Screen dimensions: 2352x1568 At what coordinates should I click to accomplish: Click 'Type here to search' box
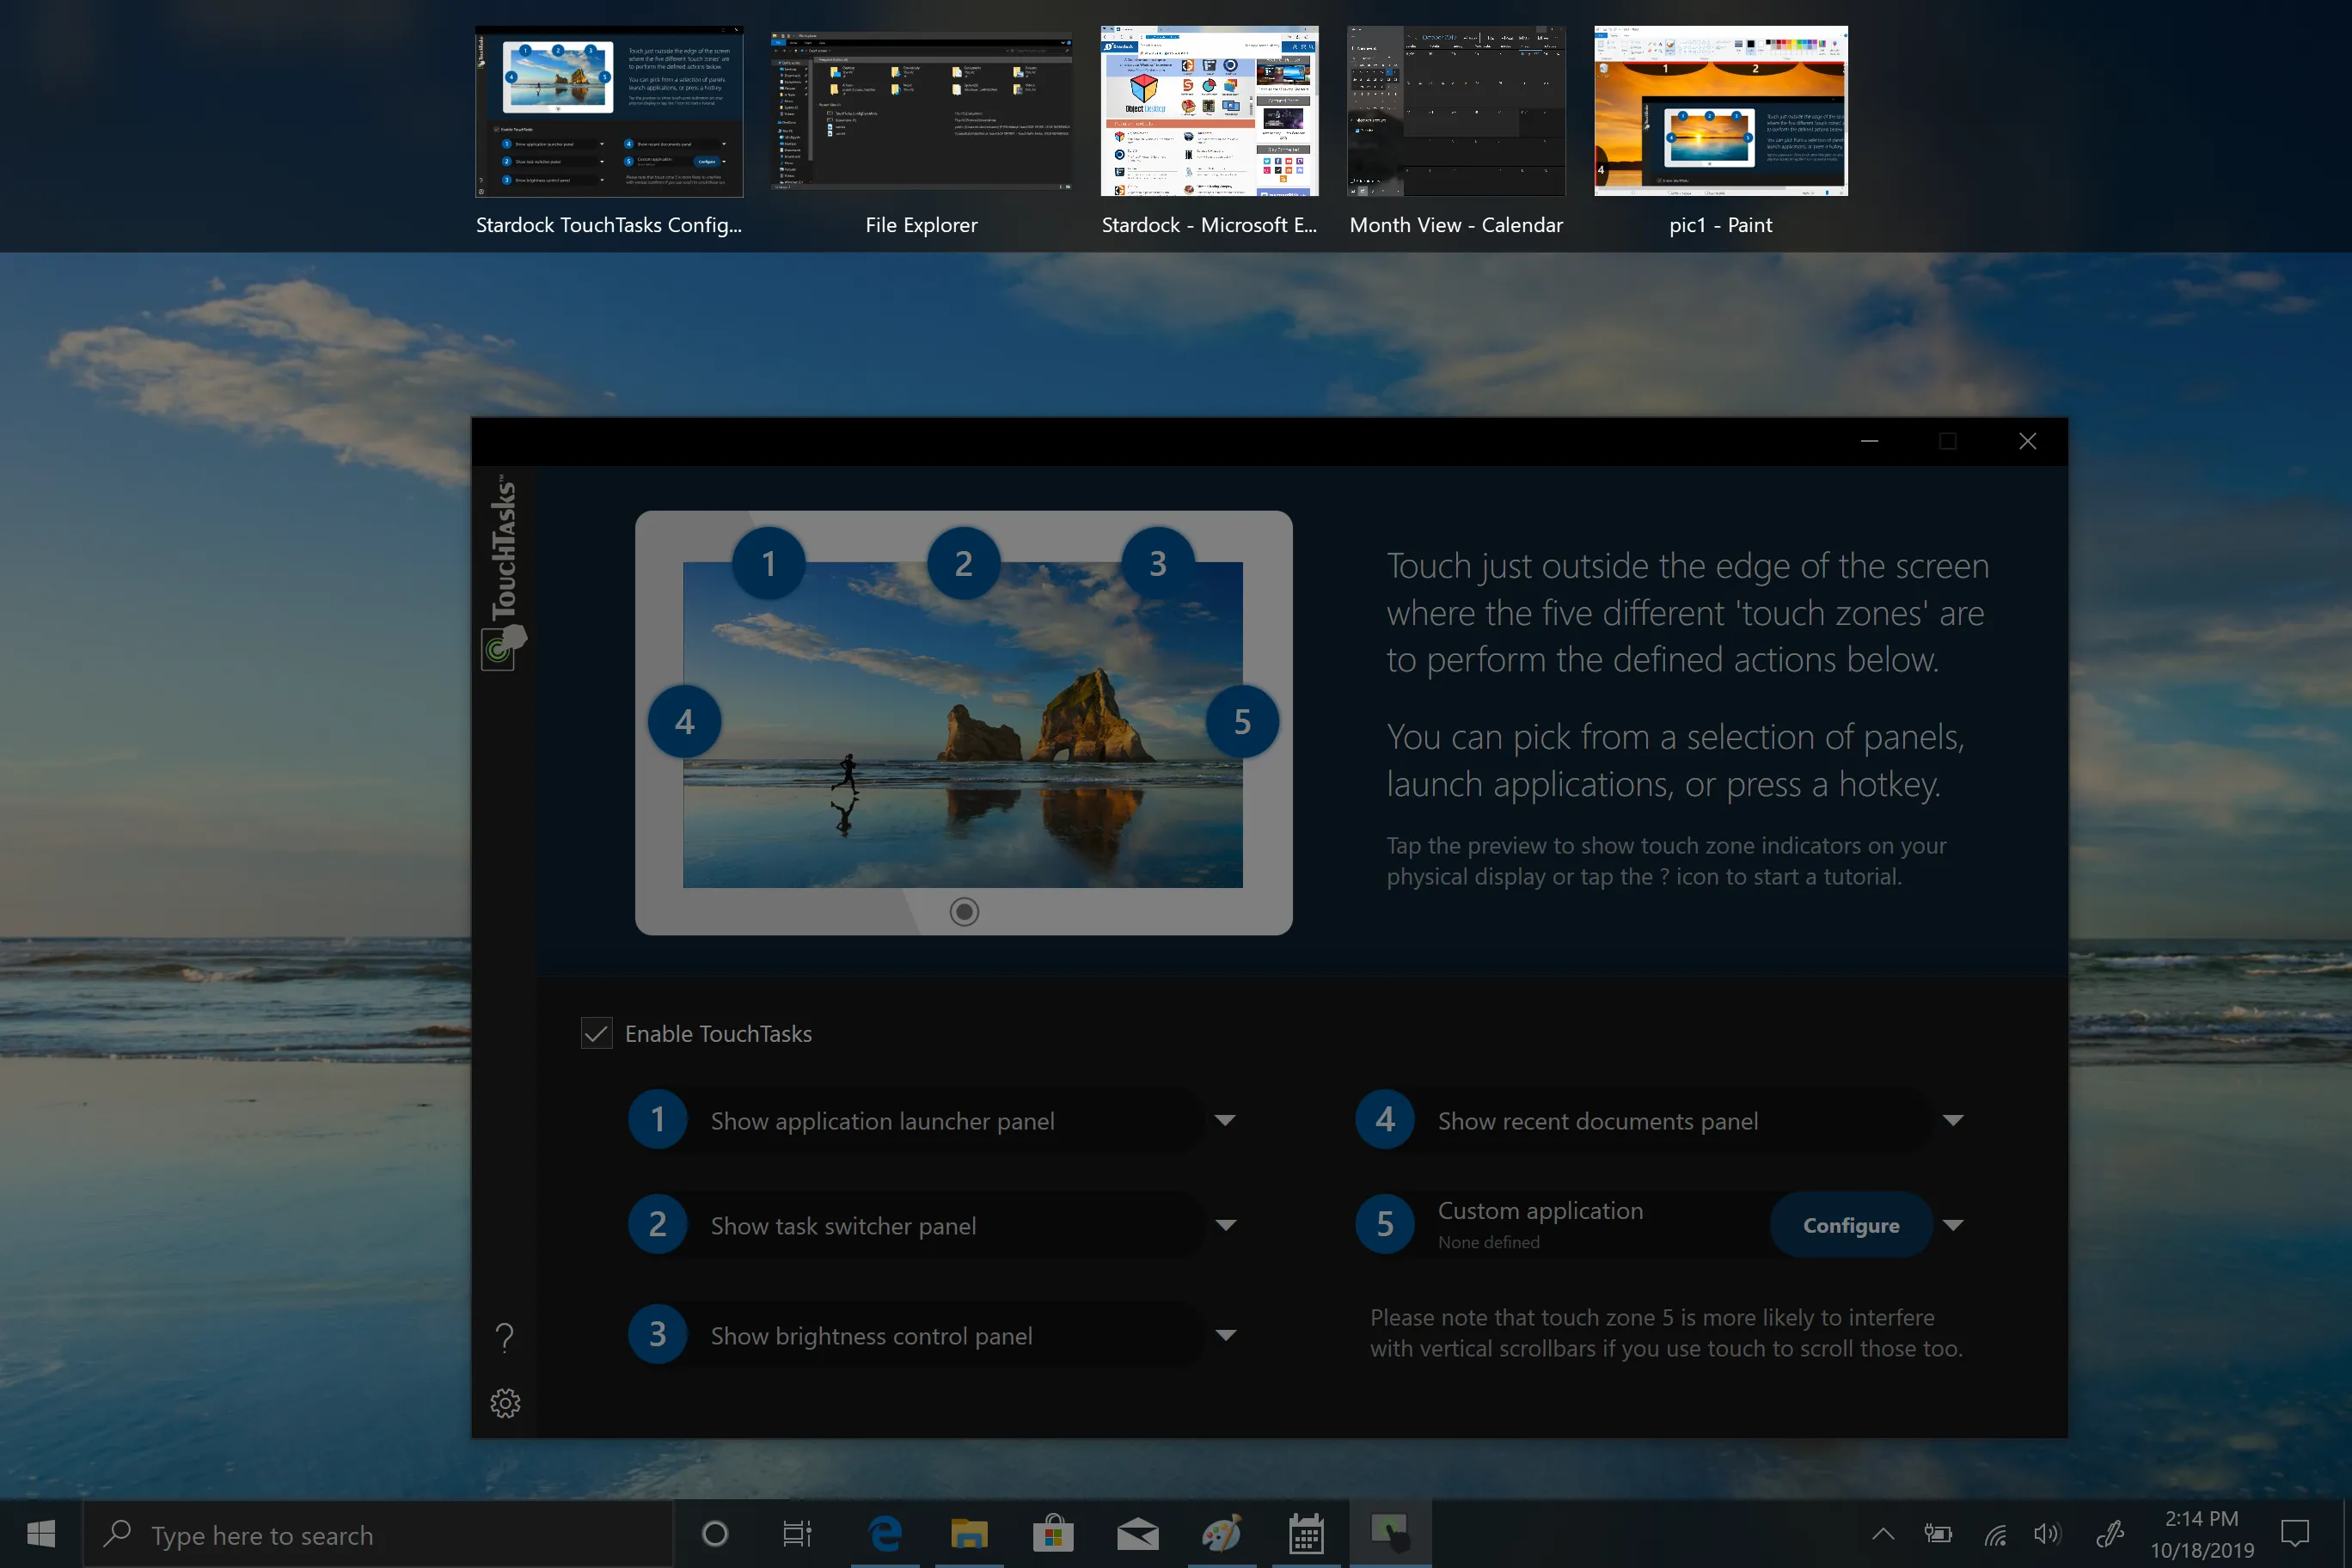click(378, 1533)
